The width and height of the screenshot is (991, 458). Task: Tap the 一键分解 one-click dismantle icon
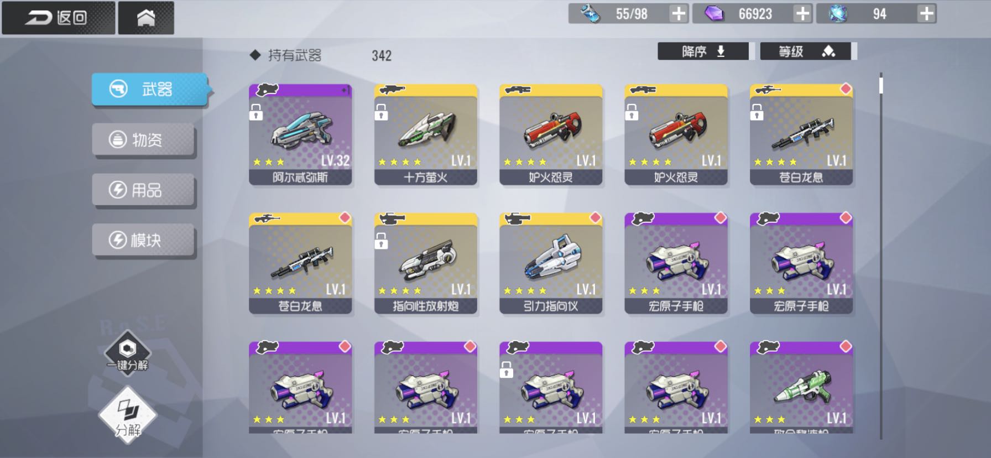point(128,352)
